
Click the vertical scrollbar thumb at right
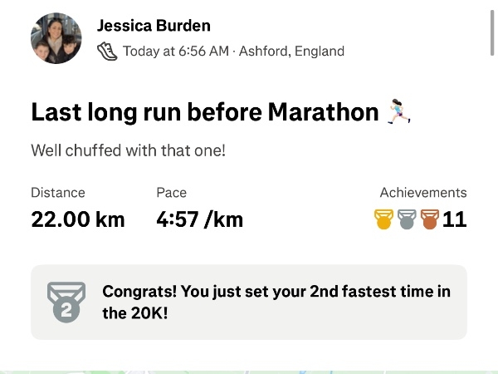tap(492, 32)
